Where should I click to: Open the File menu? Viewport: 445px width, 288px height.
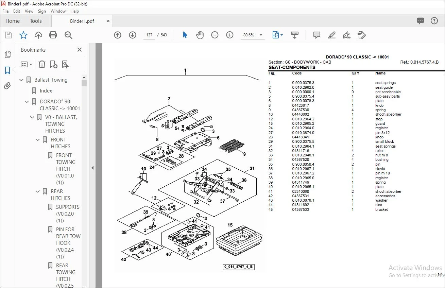coord(5,11)
